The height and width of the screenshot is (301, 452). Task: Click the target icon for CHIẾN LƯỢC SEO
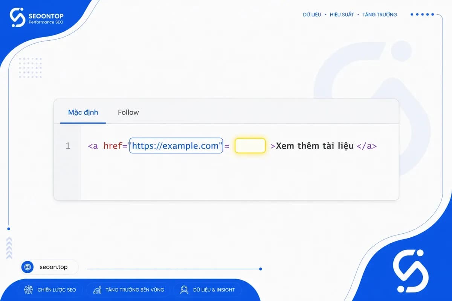pos(28,290)
